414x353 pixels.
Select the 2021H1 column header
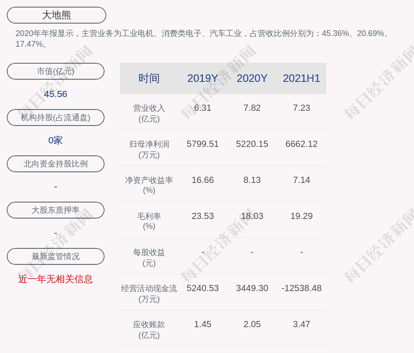click(301, 78)
